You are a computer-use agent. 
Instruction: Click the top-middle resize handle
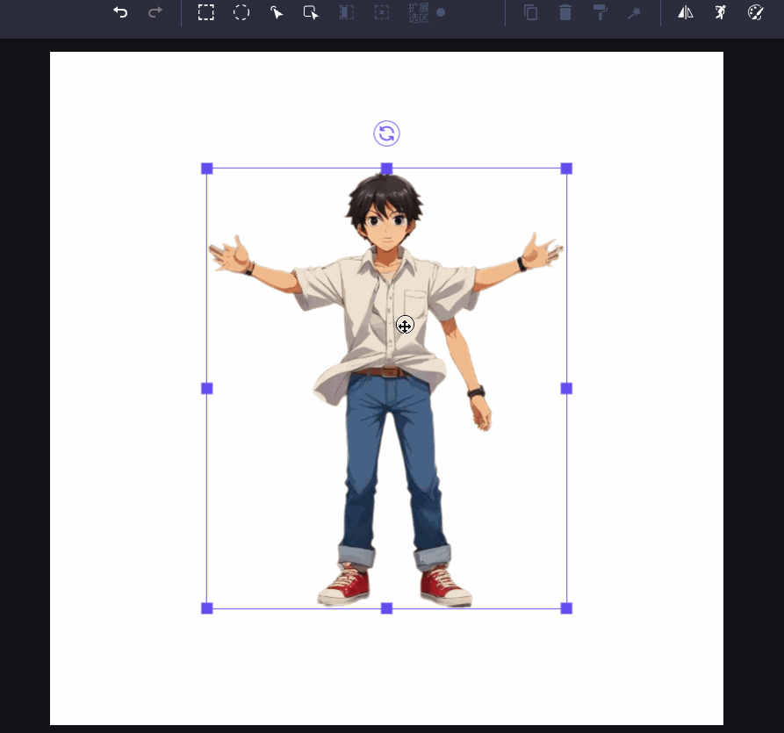point(386,169)
